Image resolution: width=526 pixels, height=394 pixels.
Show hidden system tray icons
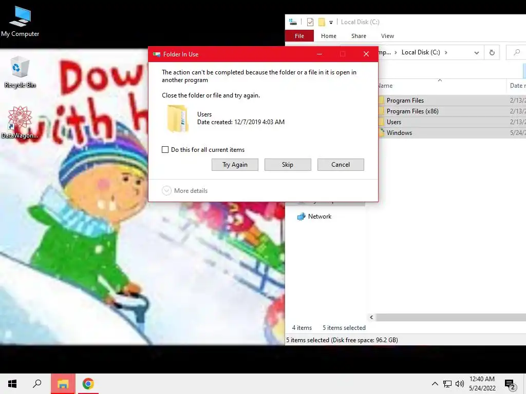pos(435,384)
